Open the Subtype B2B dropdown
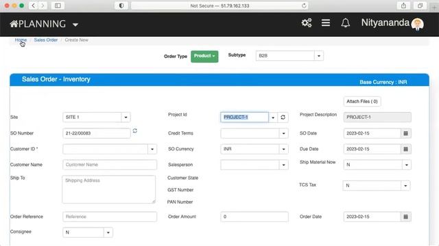This screenshot has height=246, width=439. [x=318, y=56]
